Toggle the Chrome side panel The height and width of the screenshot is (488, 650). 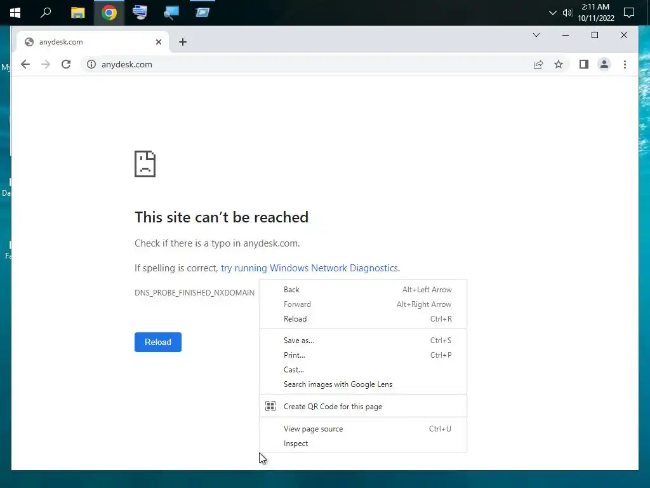click(x=584, y=64)
